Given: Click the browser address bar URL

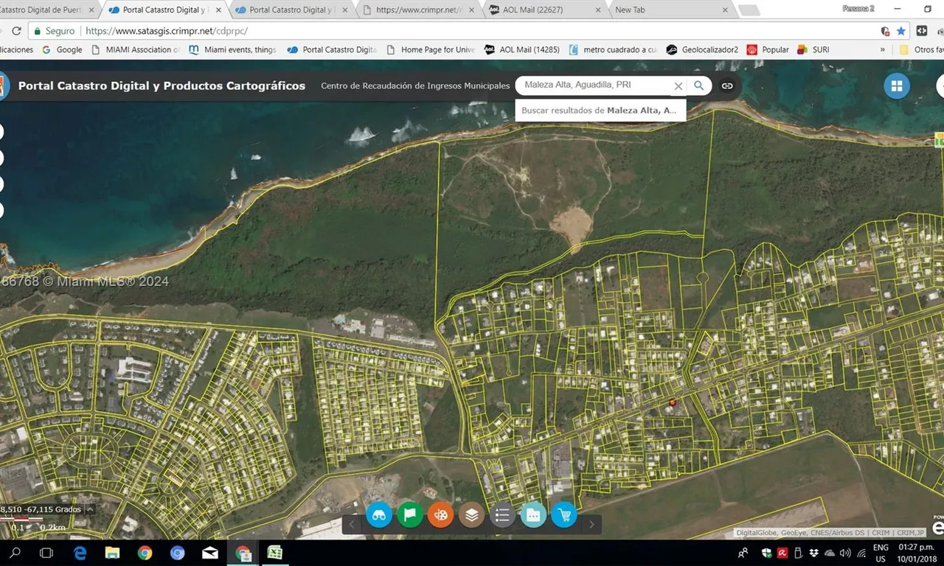Looking at the screenshot, I should [x=167, y=31].
